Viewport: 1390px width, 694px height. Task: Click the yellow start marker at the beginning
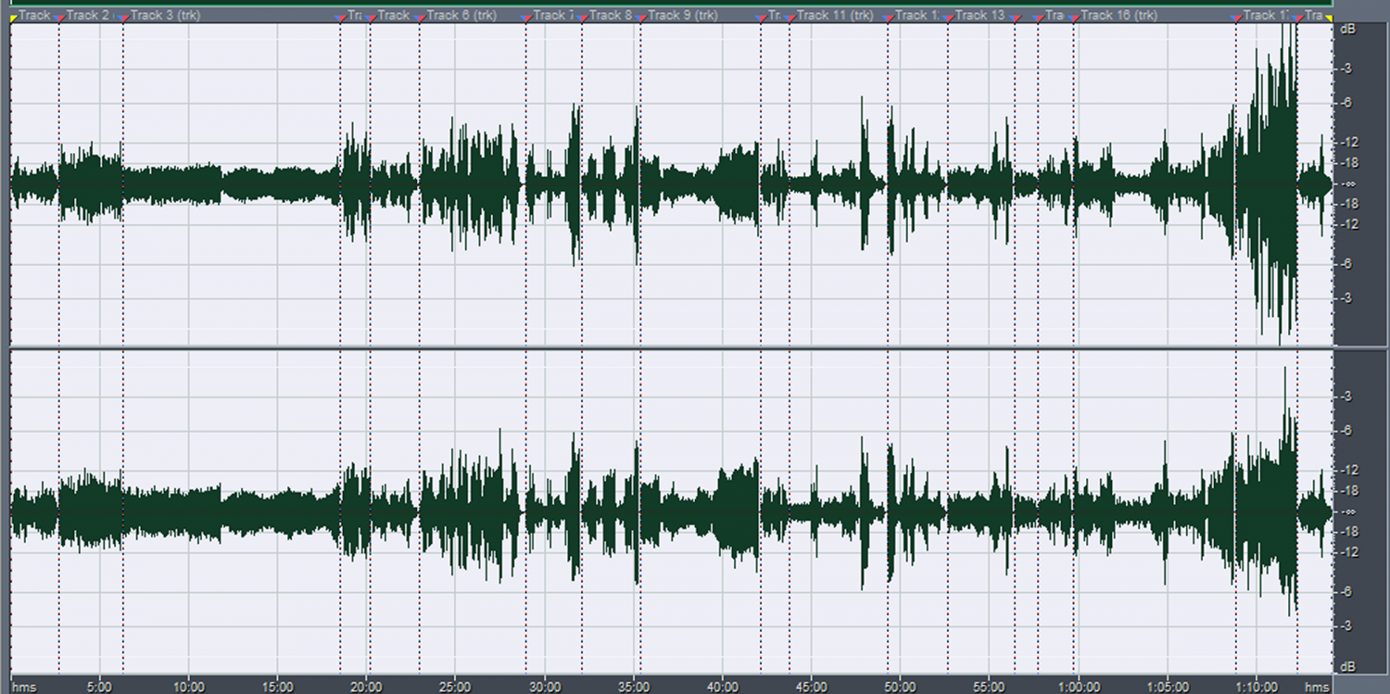(13, 17)
